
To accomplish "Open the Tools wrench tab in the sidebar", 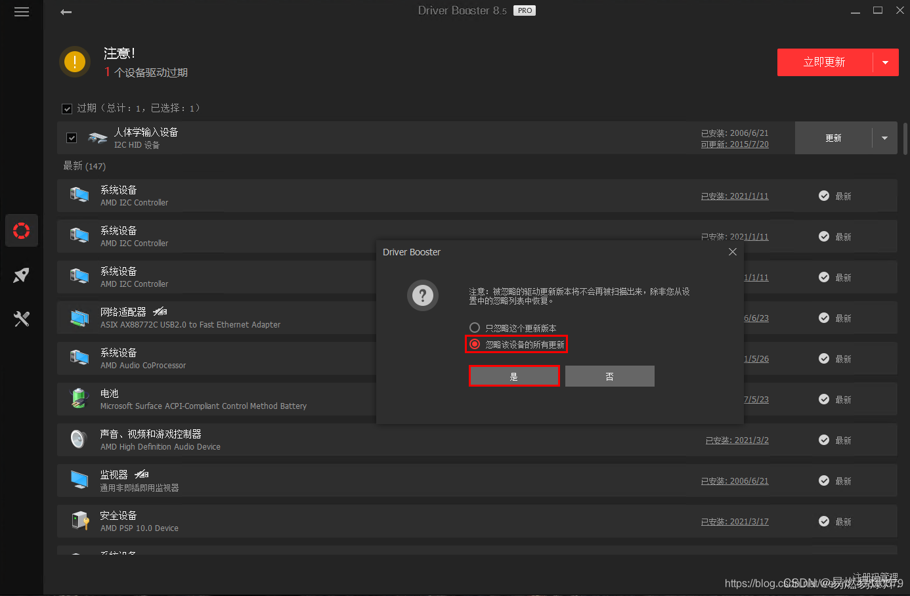I will click(x=22, y=319).
